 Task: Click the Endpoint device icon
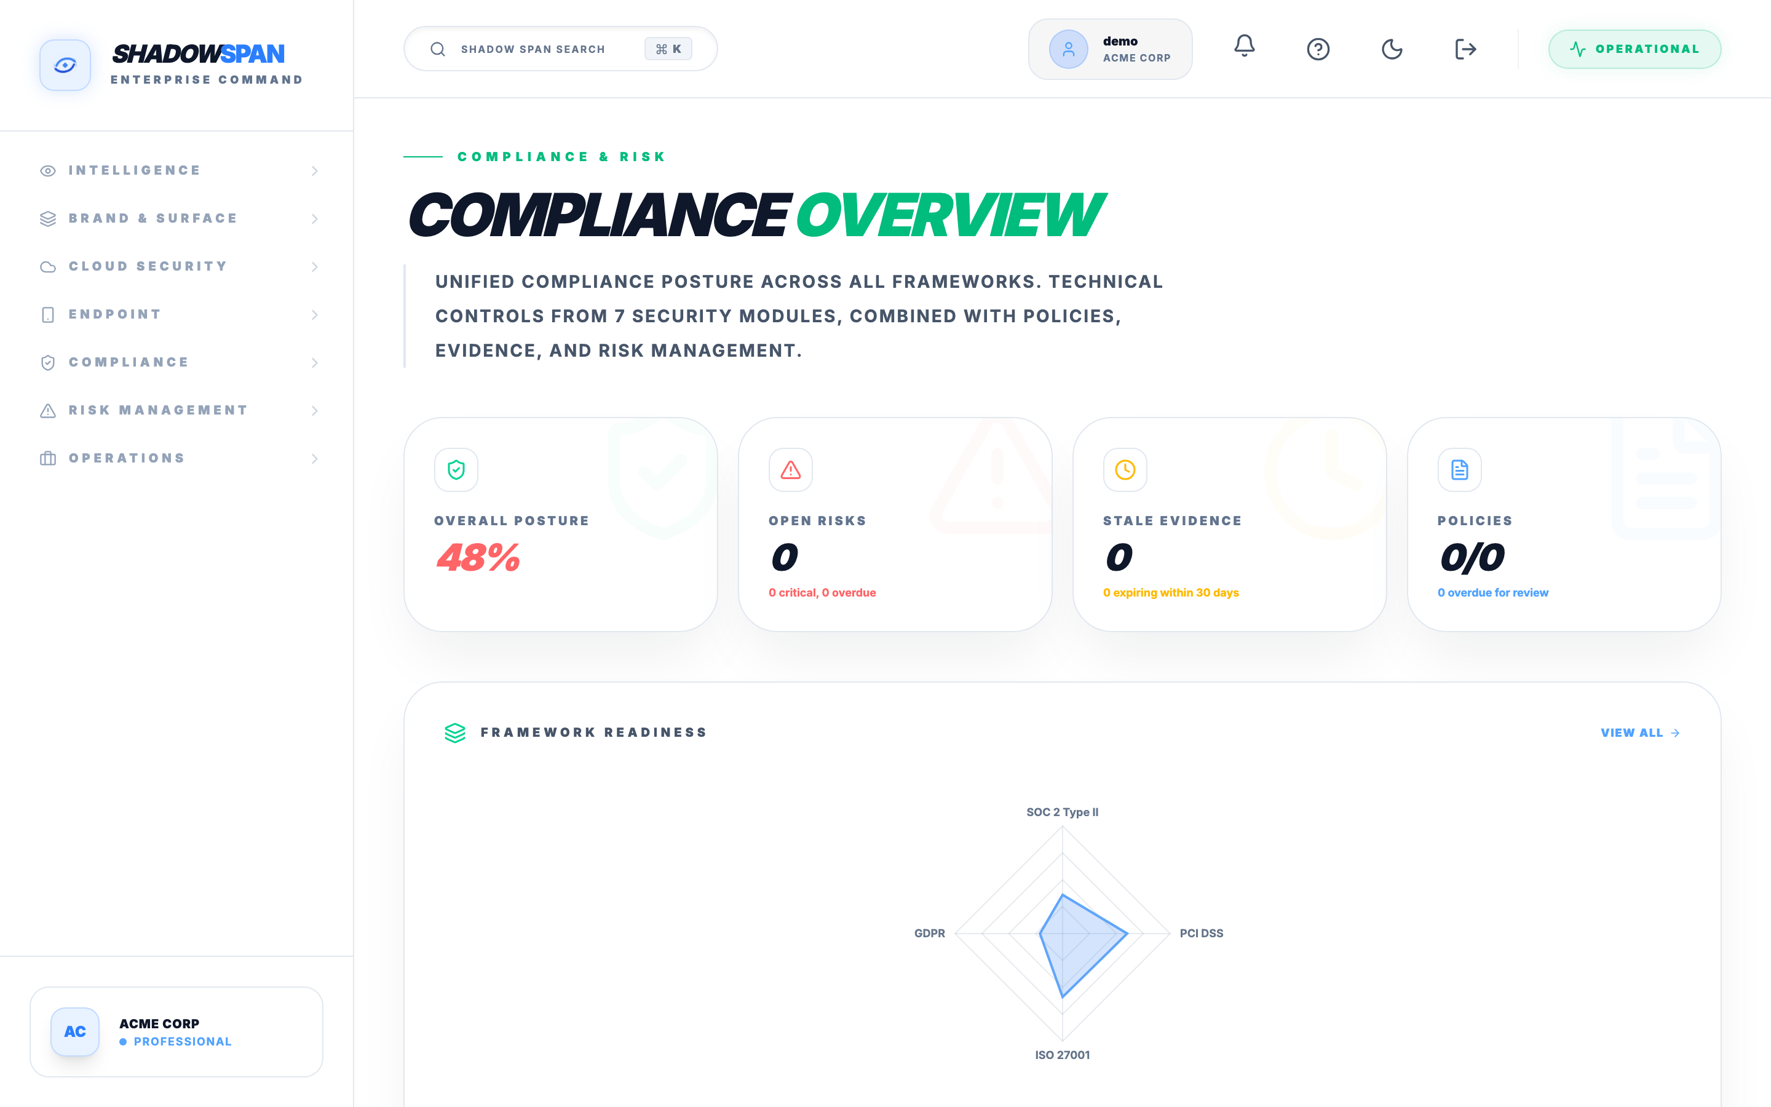[47, 314]
